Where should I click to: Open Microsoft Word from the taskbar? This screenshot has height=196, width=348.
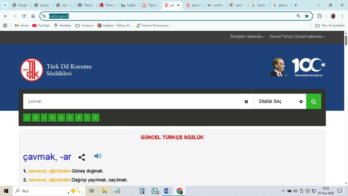pos(167,191)
